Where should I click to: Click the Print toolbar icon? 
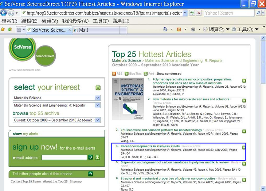click(x=193, y=29)
